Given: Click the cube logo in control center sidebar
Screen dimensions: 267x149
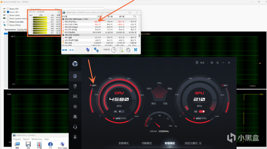Looking at the screenshot, I should coord(75,64).
